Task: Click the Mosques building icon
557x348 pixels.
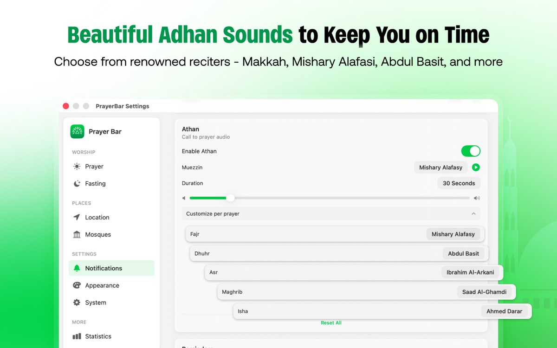Action: click(77, 235)
